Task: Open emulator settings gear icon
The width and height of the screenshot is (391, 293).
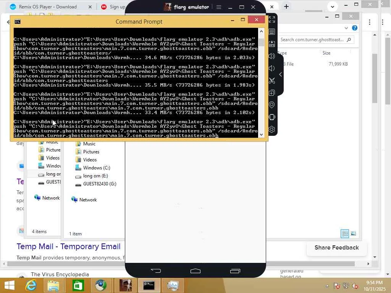Action: pyautogui.click(x=272, y=129)
